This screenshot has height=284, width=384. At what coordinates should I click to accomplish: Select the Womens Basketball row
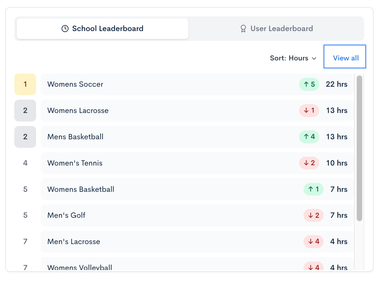[197, 189]
